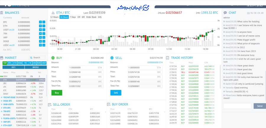Click the Chat speech bubble icon
The height and width of the screenshot is (128, 266).
[x=225, y=13]
